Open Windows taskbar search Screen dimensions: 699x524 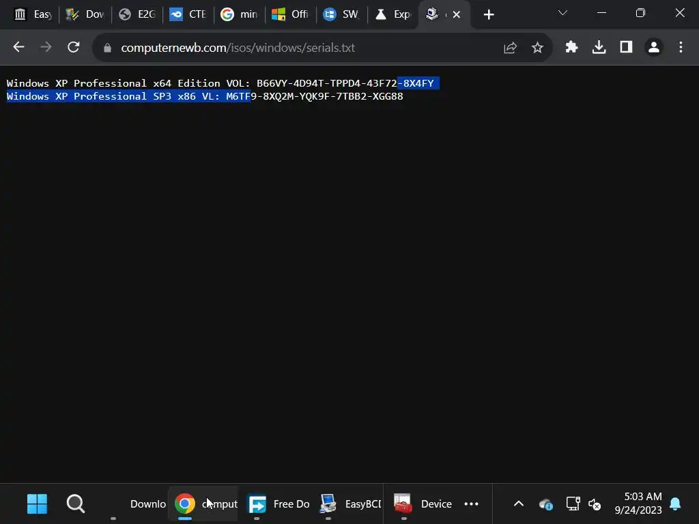coord(75,504)
